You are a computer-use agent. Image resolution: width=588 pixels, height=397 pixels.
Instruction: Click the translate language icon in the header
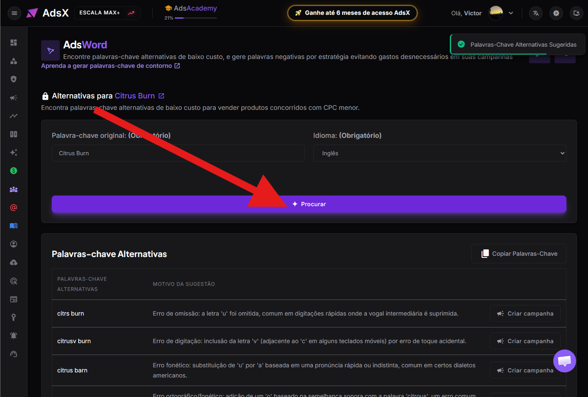536,13
